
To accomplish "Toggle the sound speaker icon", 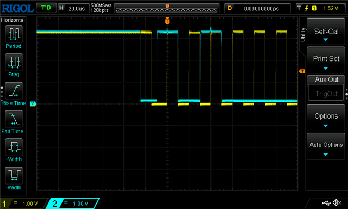I will (x=337, y=202).
